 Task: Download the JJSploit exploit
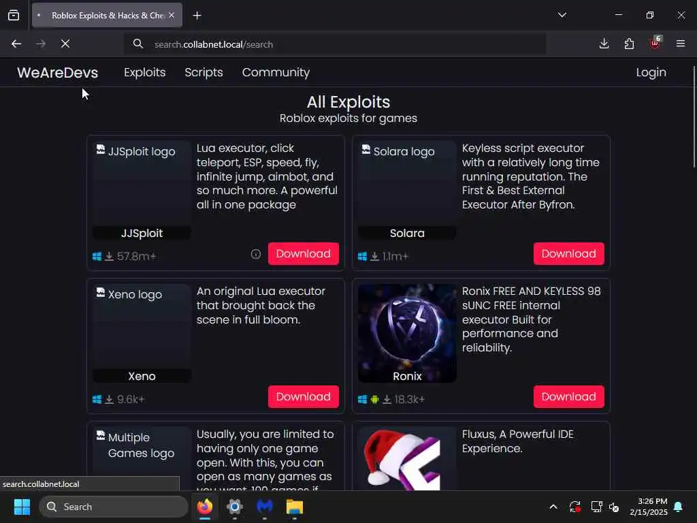[303, 253]
